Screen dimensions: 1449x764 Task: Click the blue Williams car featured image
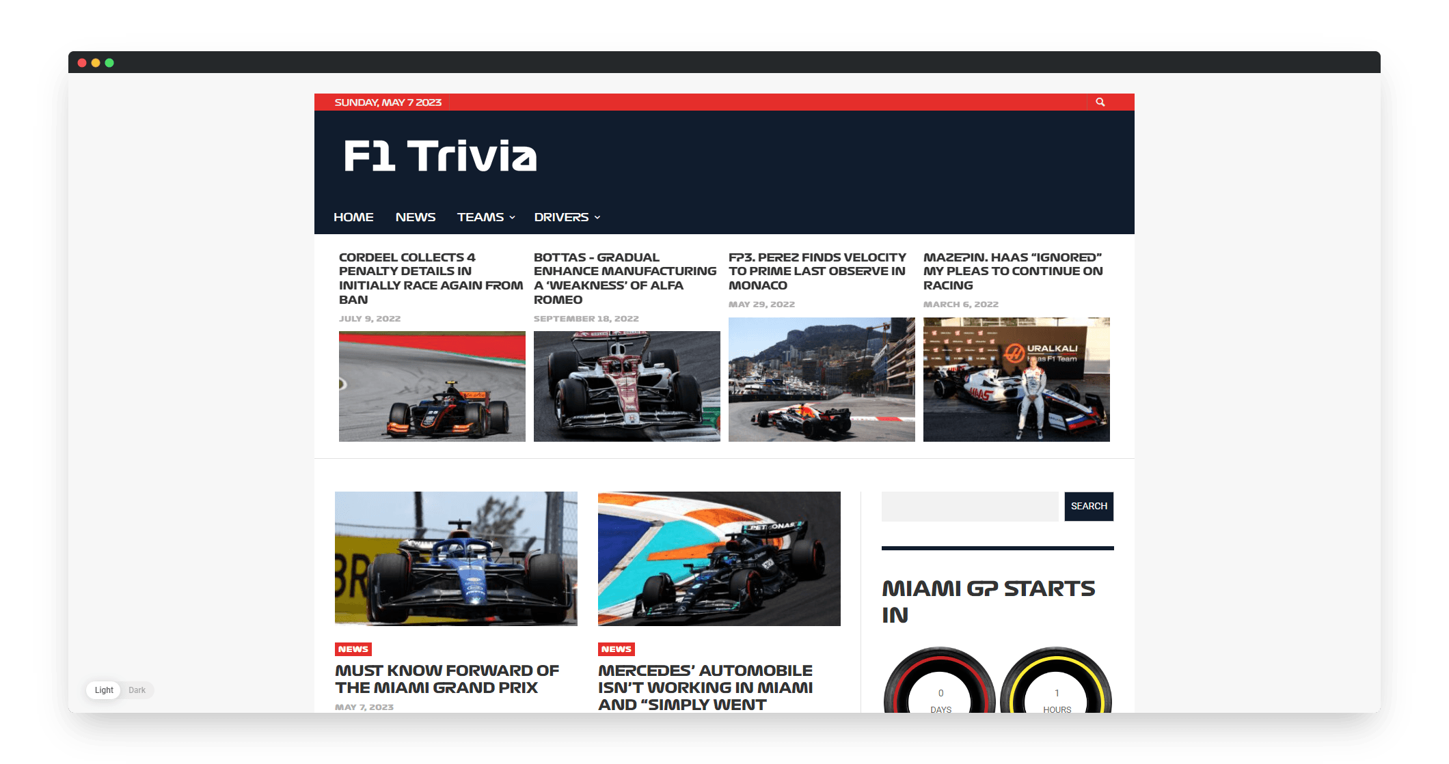point(456,558)
